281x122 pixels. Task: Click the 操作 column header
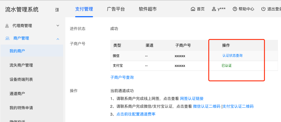(226, 45)
